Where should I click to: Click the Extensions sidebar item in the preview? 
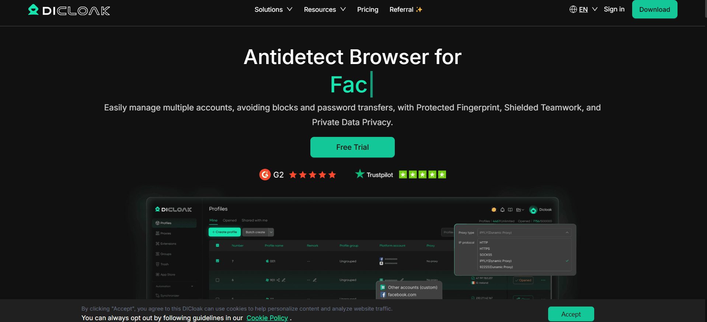(166, 244)
